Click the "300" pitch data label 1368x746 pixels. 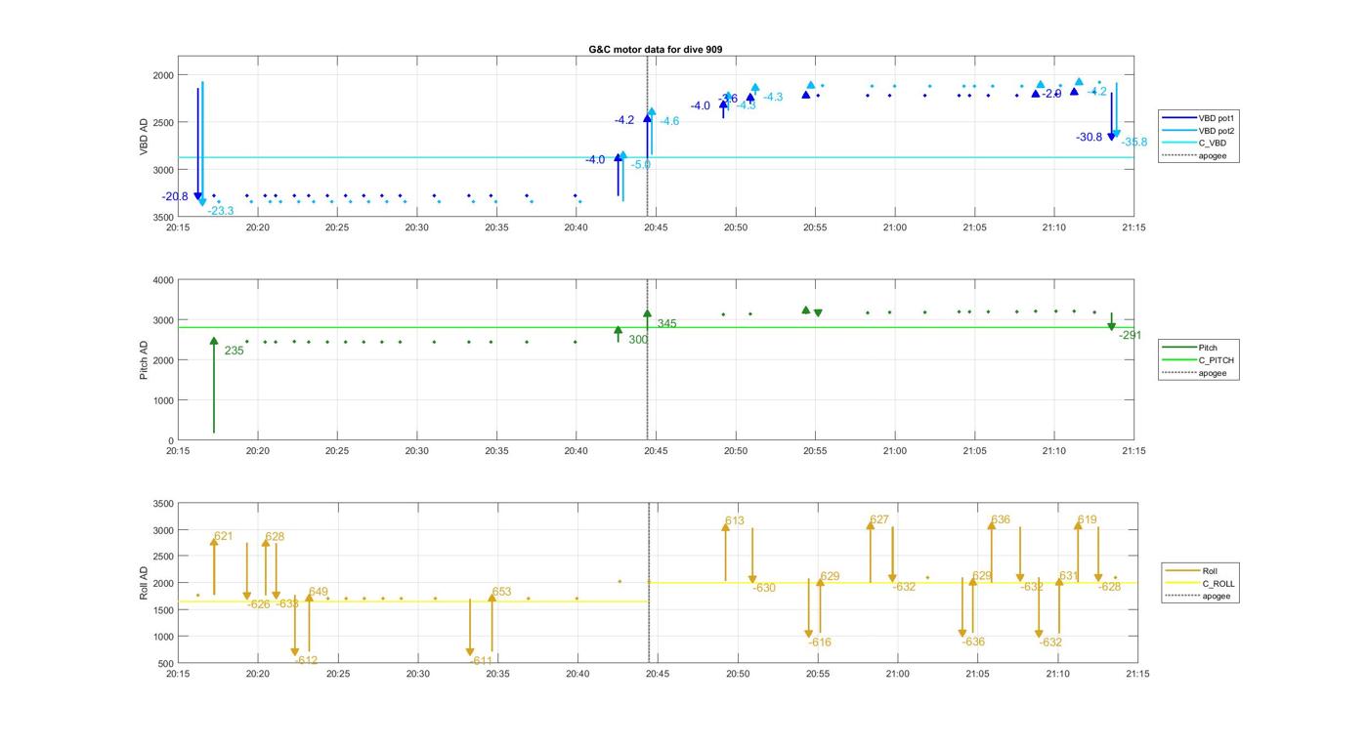638,340
